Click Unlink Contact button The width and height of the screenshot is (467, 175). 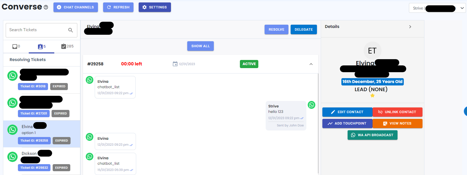[397, 112]
